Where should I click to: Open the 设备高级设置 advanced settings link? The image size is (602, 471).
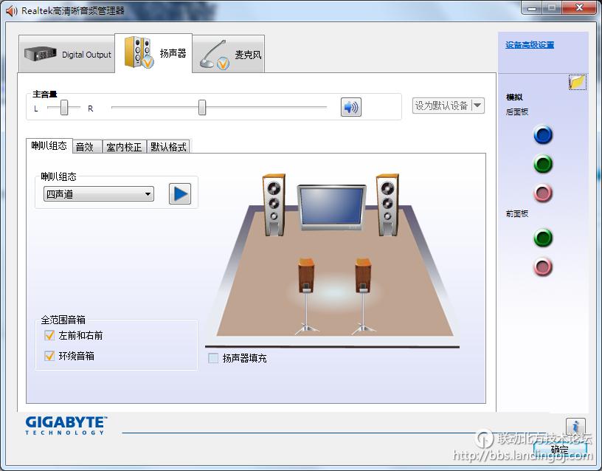pyautogui.click(x=528, y=44)
